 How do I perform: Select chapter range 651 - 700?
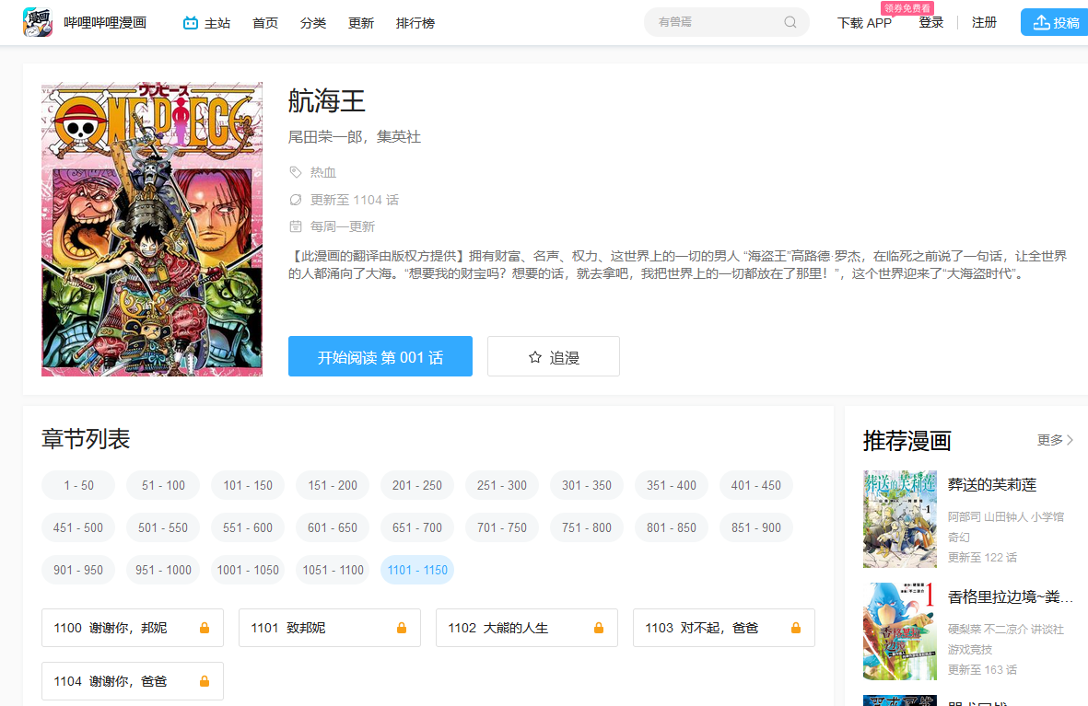(417, 527)
